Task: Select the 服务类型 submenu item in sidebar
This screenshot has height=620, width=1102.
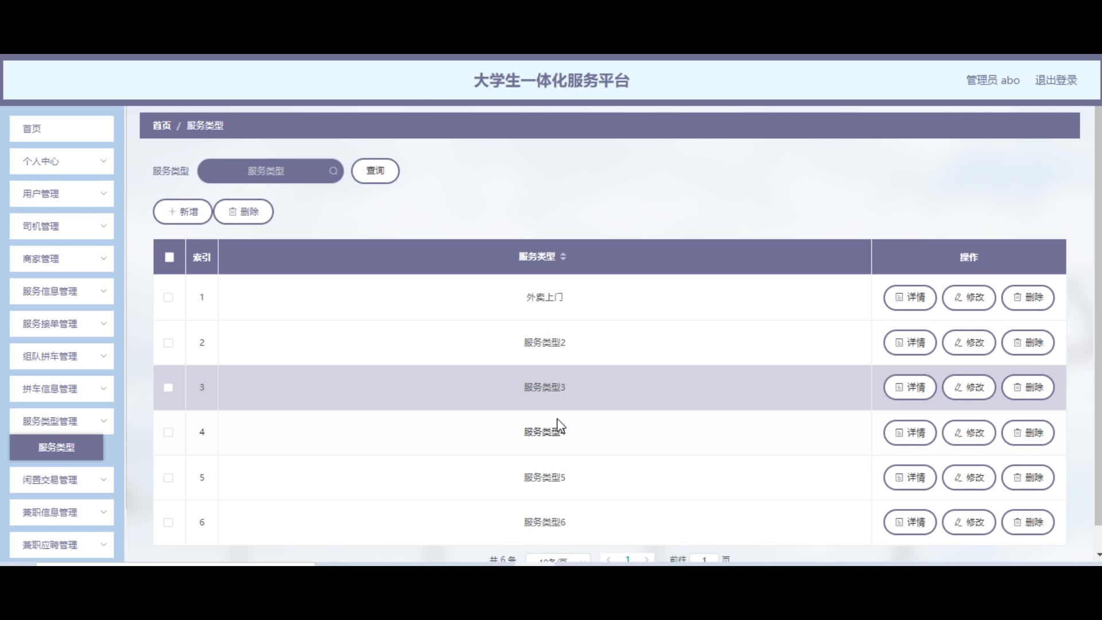Action: click(56, 447)
